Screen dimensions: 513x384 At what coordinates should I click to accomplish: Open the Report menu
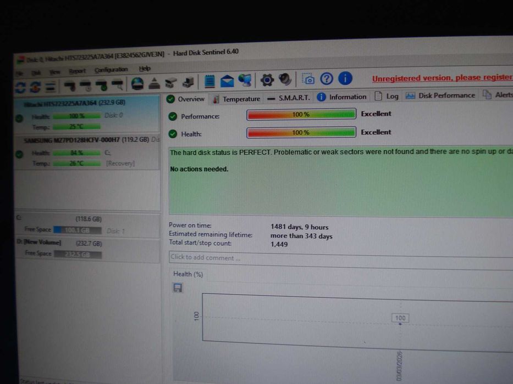(77, 71)
